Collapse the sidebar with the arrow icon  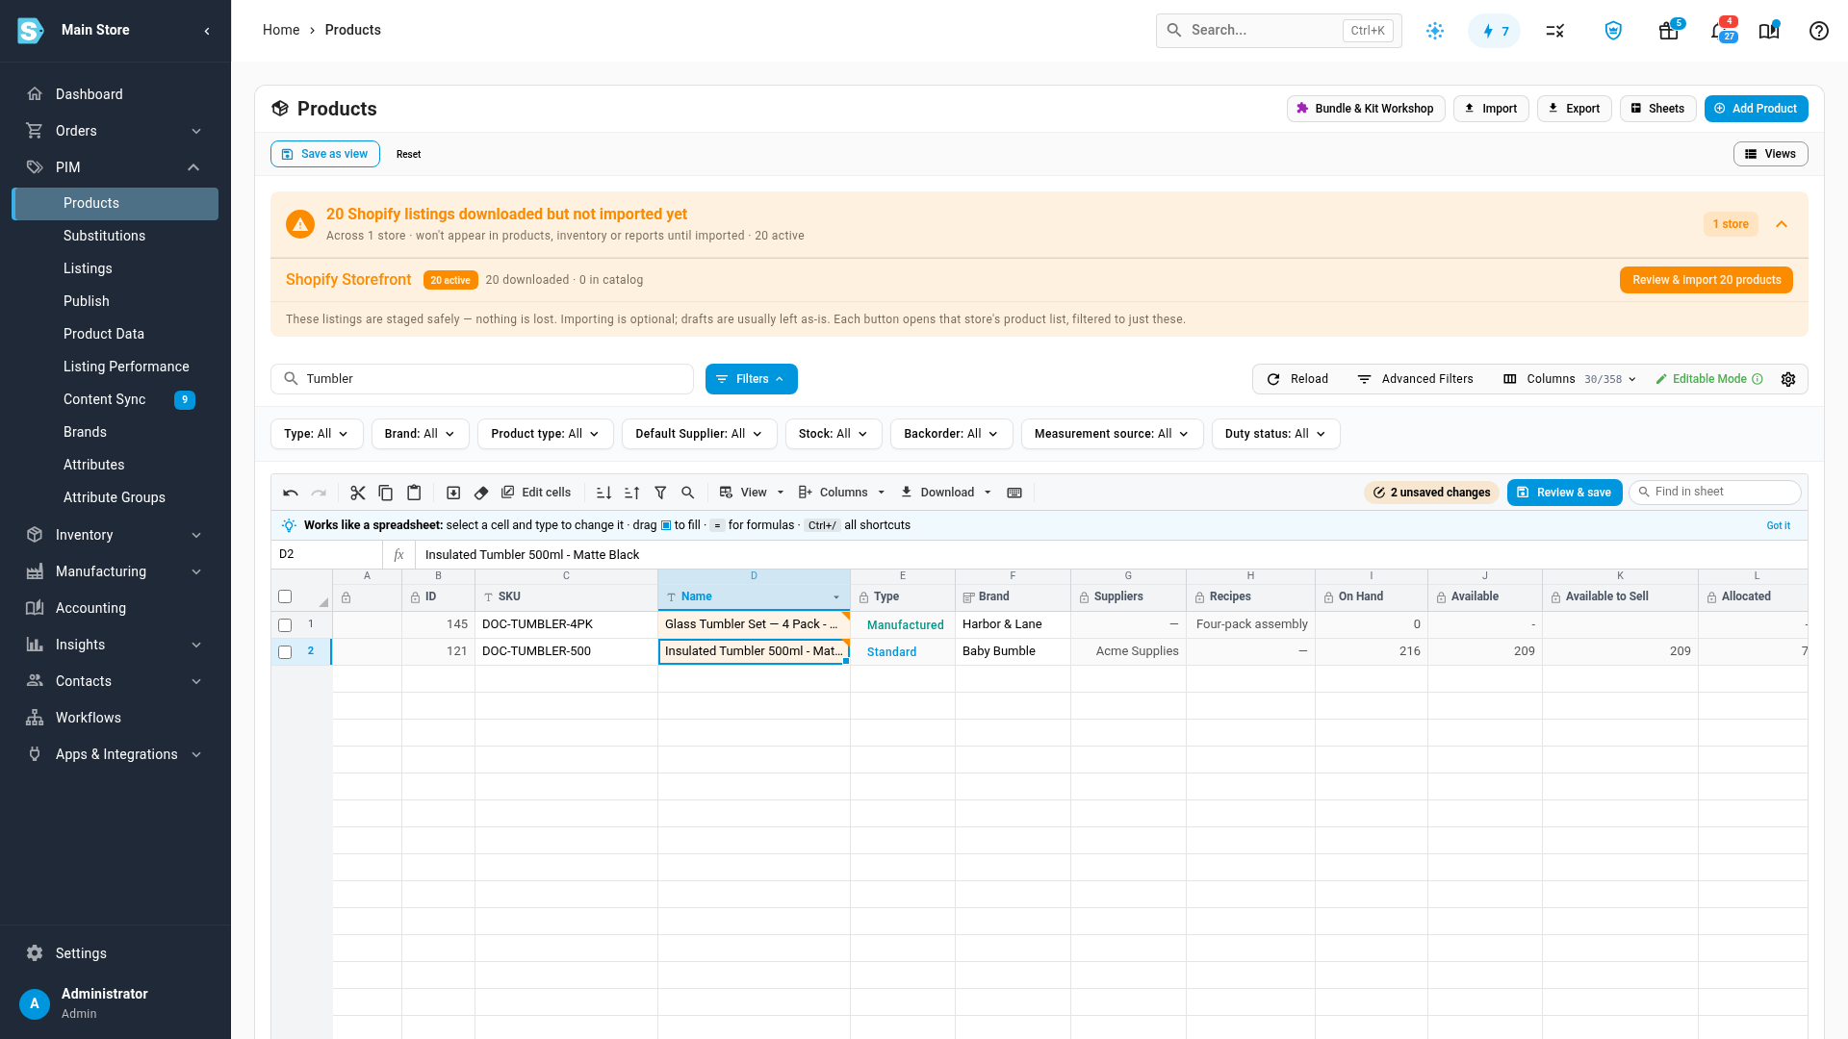coord(207,31)
